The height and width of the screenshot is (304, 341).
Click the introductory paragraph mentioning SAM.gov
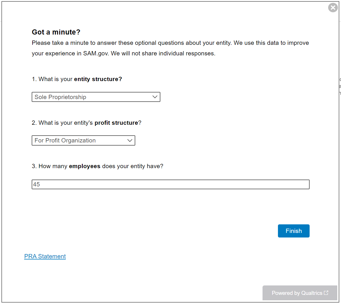pyautogui.click(x=170, y=48)
